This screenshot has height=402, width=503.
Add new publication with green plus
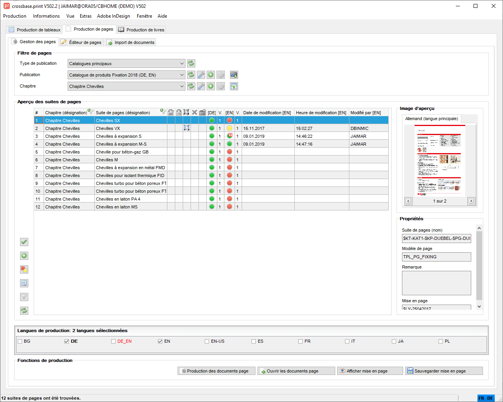coord(211,75)
